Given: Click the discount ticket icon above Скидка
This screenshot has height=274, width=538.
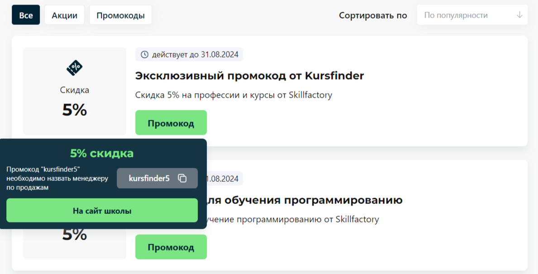Looking at the screenshot, I should [x=75, y=68].
